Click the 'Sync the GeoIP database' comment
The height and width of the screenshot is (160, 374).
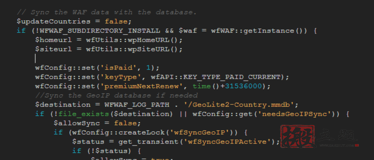coord(117,96)
